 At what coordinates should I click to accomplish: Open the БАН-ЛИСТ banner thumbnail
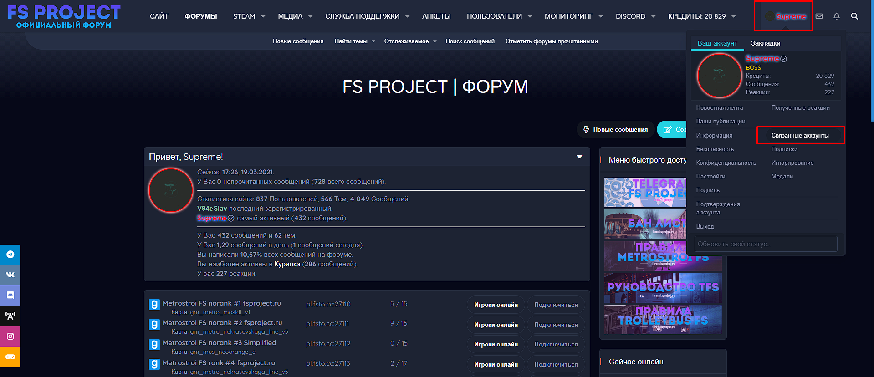[x=645, y=224]
